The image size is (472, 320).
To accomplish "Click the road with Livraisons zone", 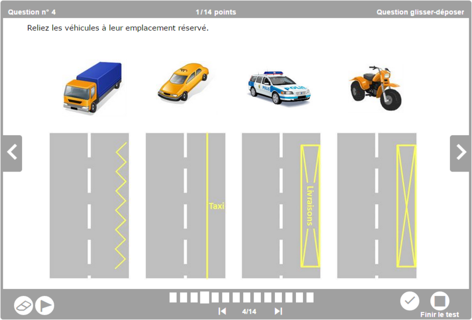I will point(281,206).
